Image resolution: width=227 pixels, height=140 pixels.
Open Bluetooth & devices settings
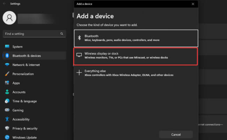click(35, 56)
